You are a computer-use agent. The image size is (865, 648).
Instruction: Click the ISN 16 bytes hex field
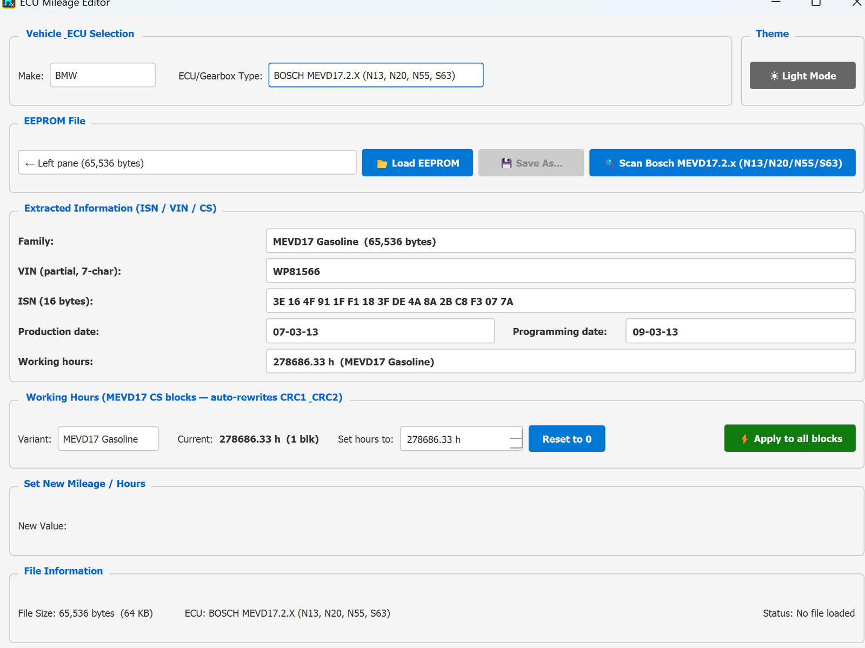click(561, 301)
